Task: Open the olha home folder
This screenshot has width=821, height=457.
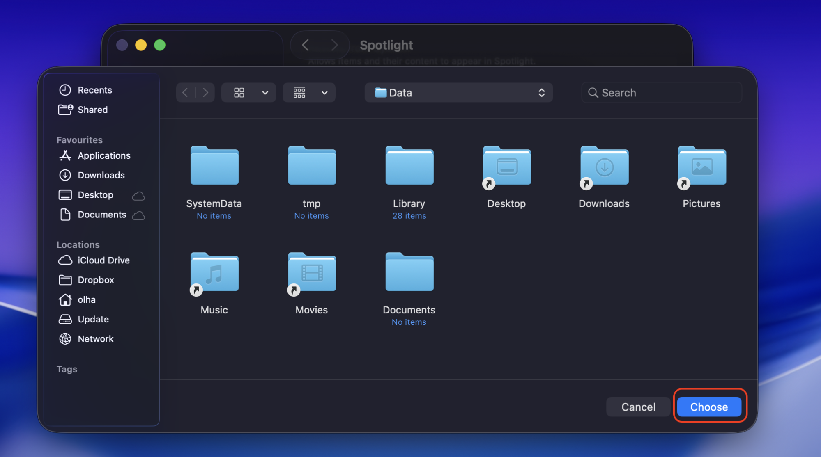Action: click(77, 299)
